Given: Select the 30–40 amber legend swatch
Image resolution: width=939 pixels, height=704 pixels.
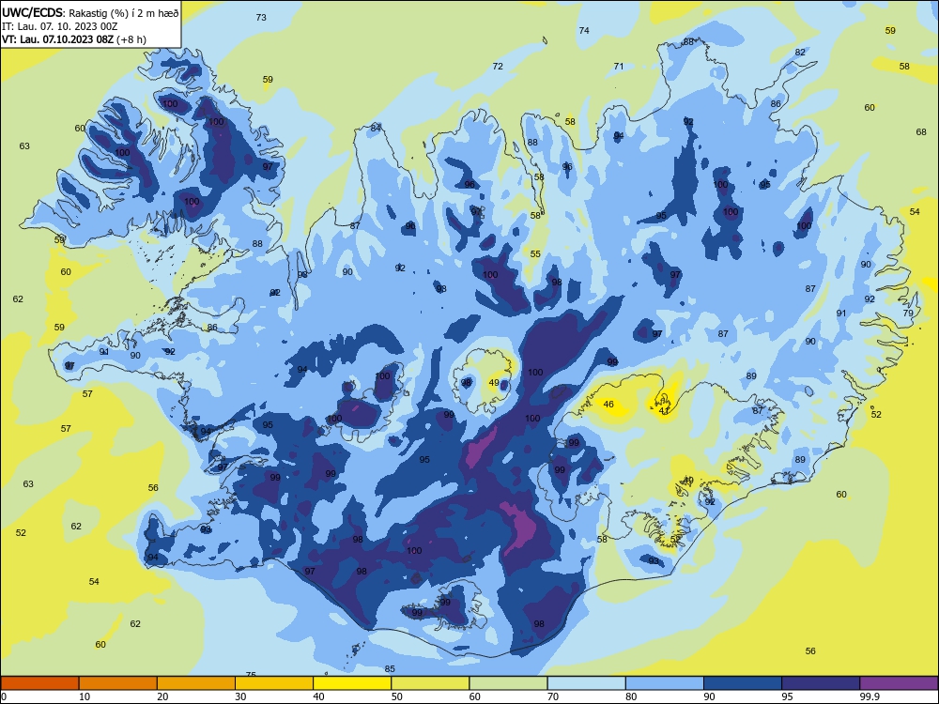Looking at the screenshot, I should (x=274, y=683).
